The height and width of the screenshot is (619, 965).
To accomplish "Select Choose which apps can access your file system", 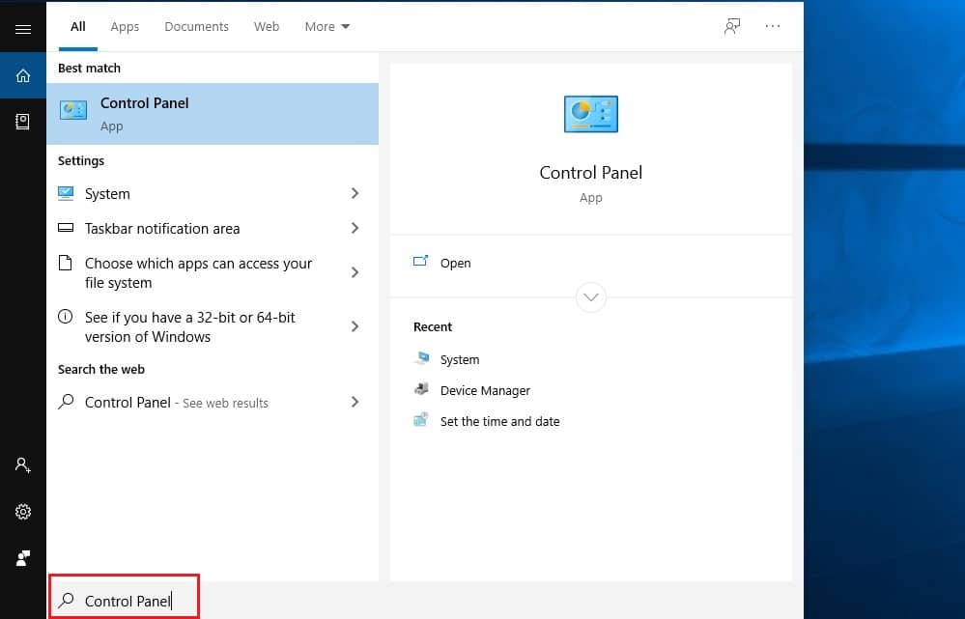I will 213,272.
